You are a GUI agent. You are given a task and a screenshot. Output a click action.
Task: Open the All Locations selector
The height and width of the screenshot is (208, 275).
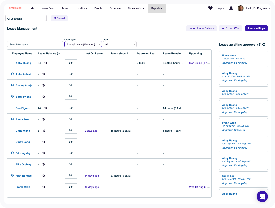[x=26, y=19]
